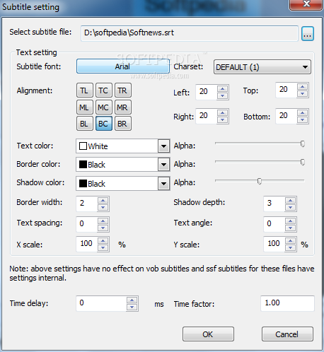324x352 pixels.
Task: Click the Text color Alpha slider handle
Action: coord(303,143)
